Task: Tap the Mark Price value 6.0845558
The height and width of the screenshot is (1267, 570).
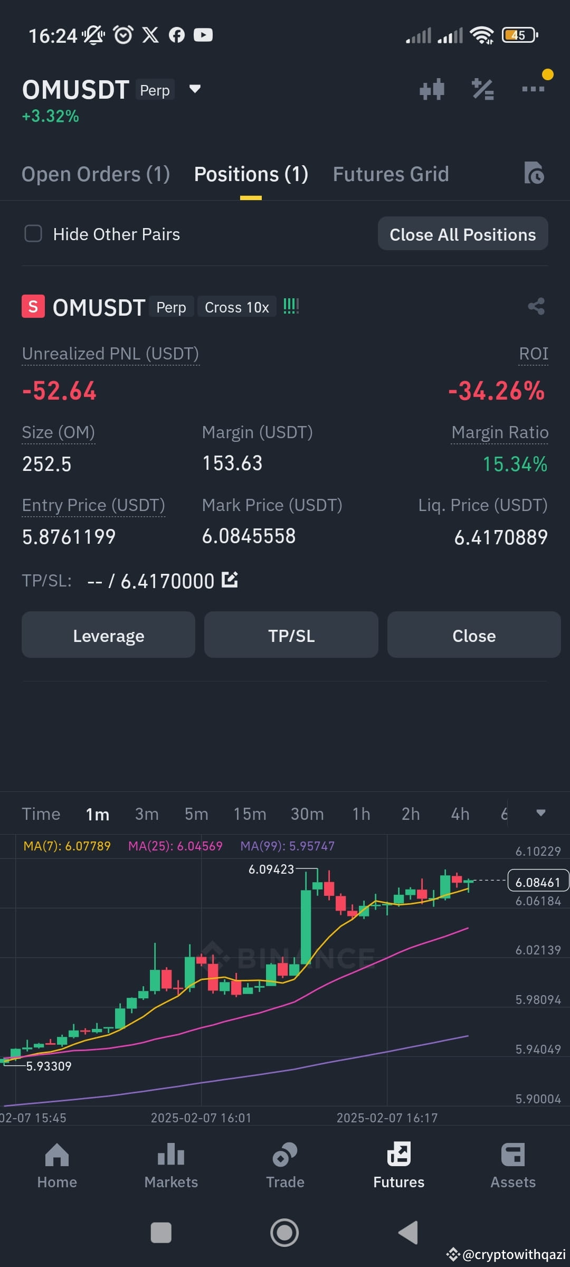Action: pyautogui.click(x=249, y=536)
